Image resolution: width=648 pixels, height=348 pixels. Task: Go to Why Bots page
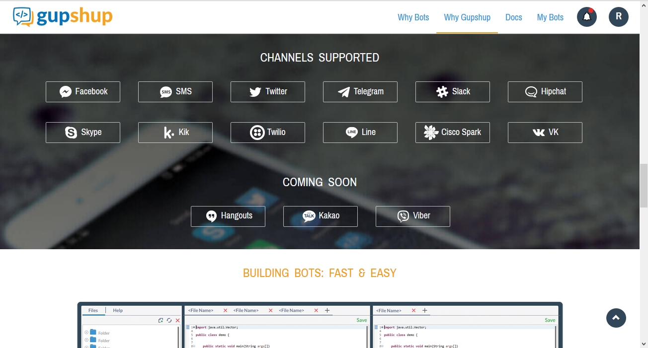coord(413,17)
